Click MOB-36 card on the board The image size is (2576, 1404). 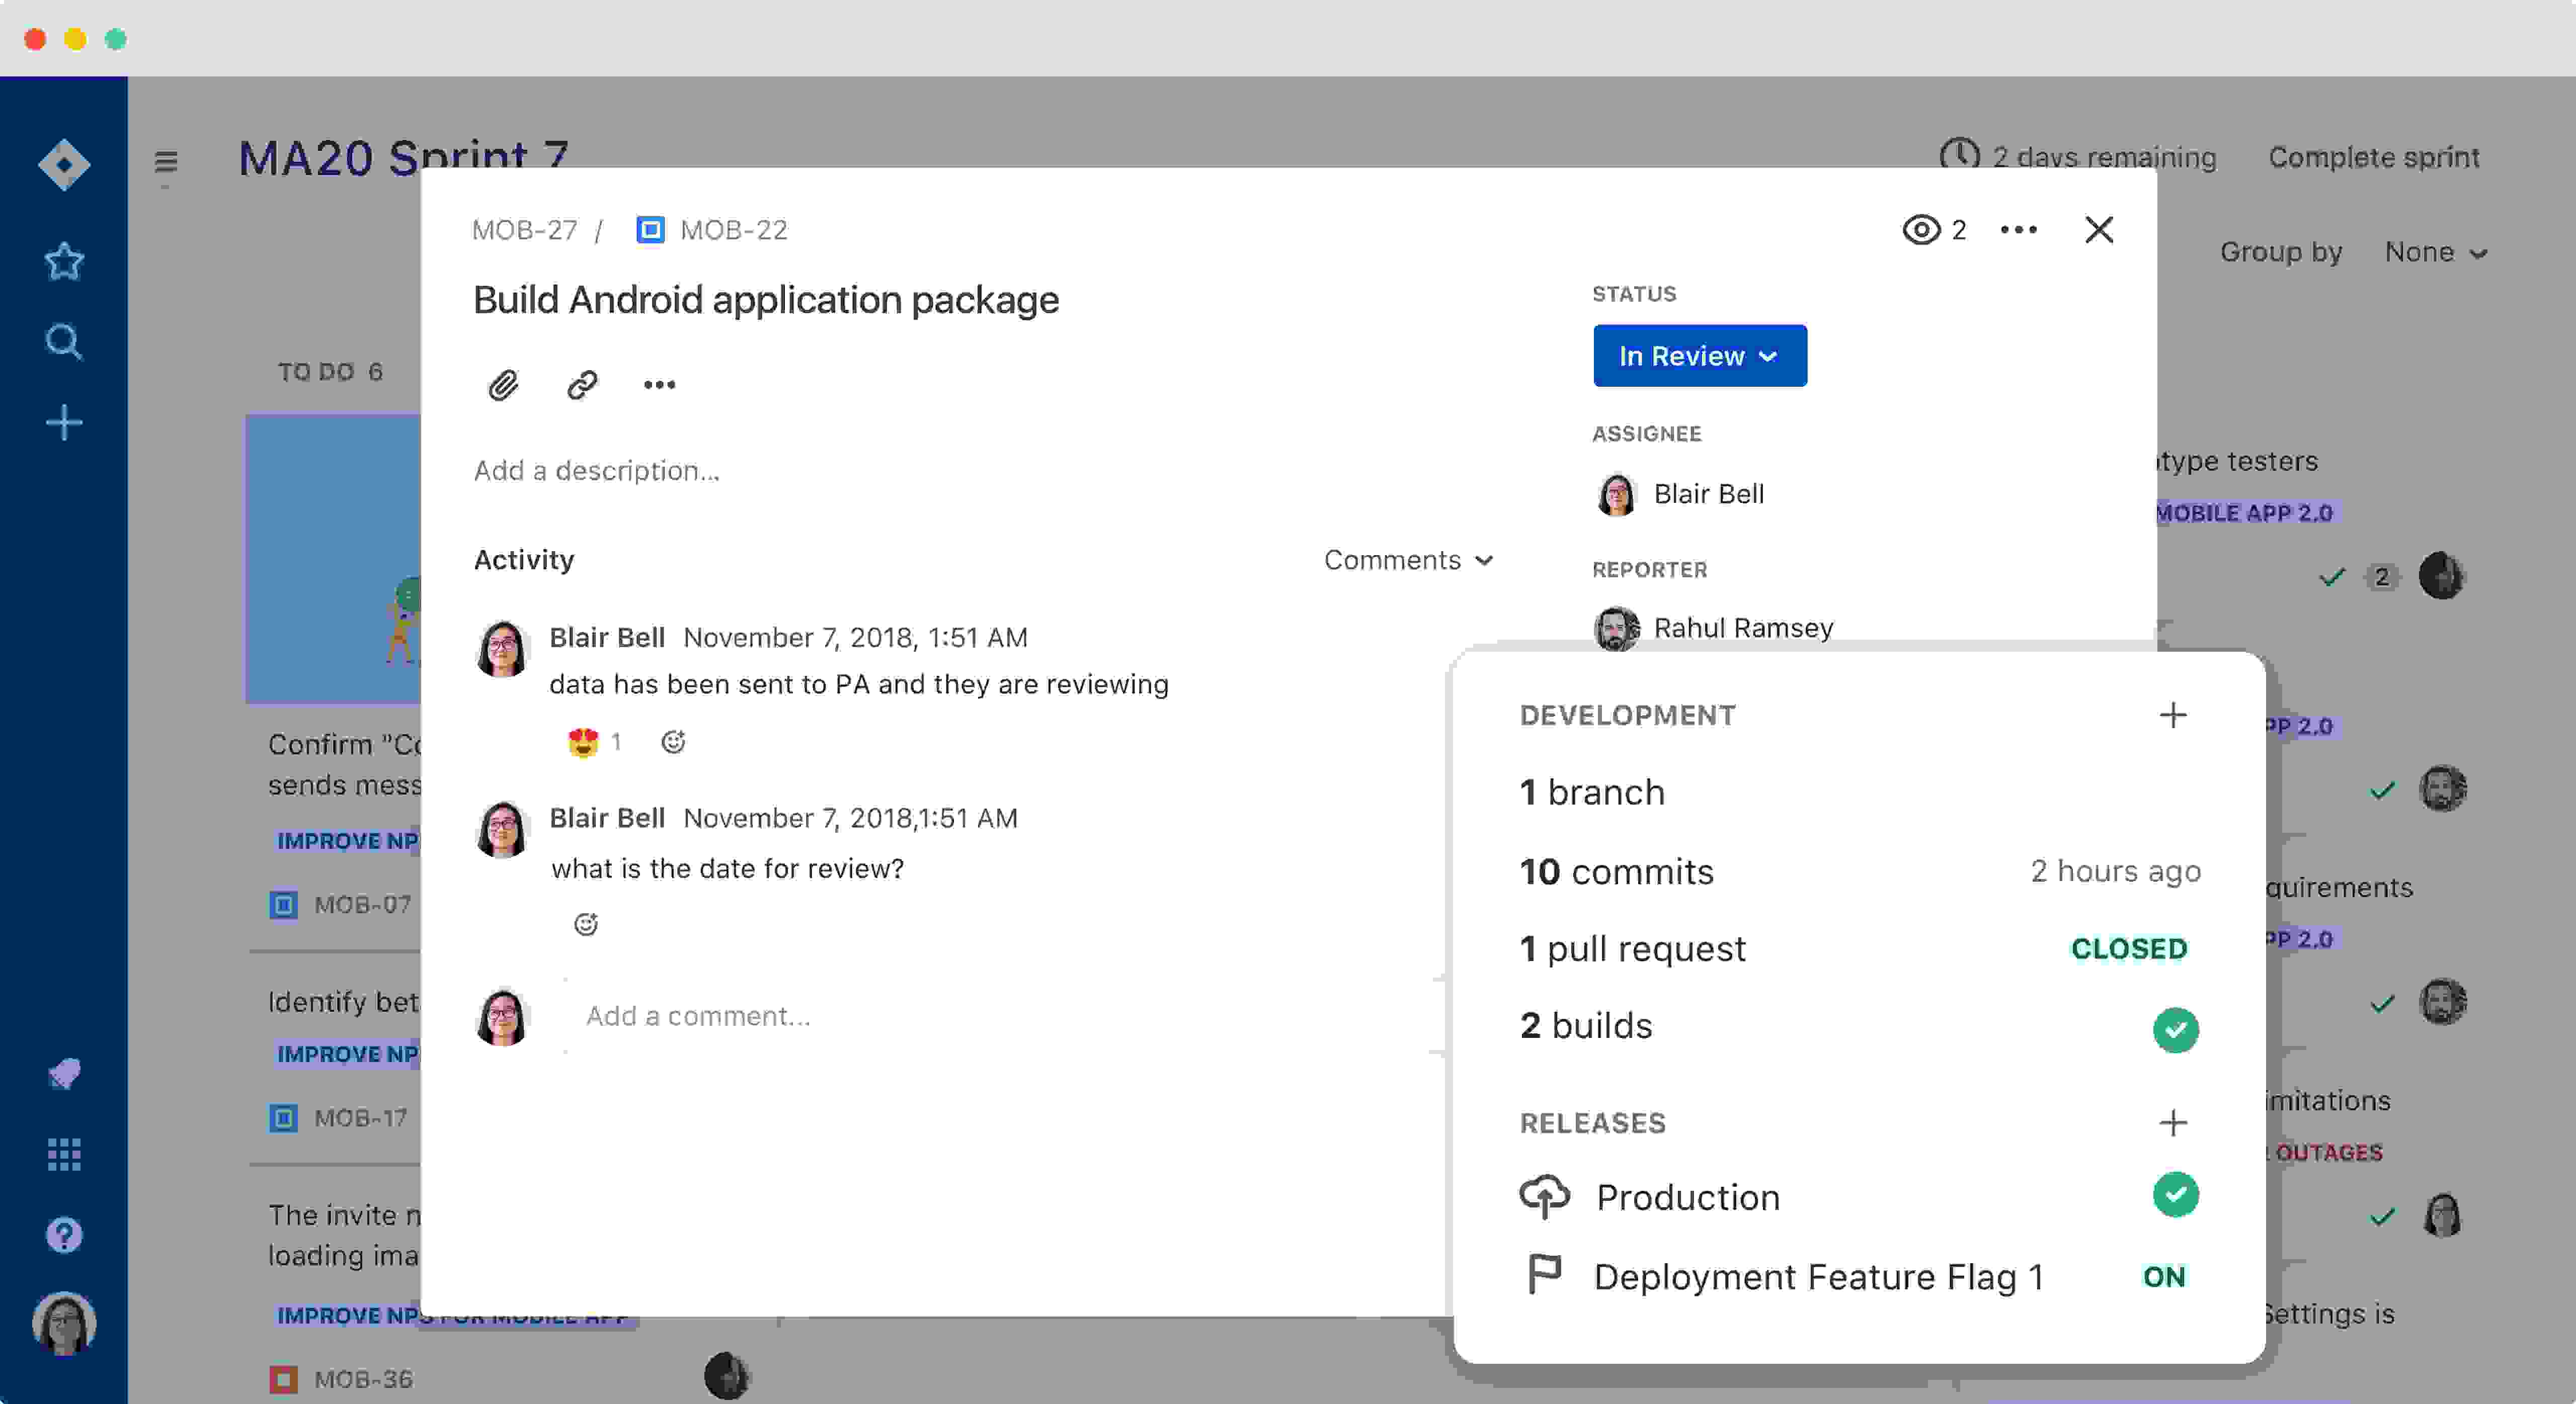click(x=363, y=1379)
